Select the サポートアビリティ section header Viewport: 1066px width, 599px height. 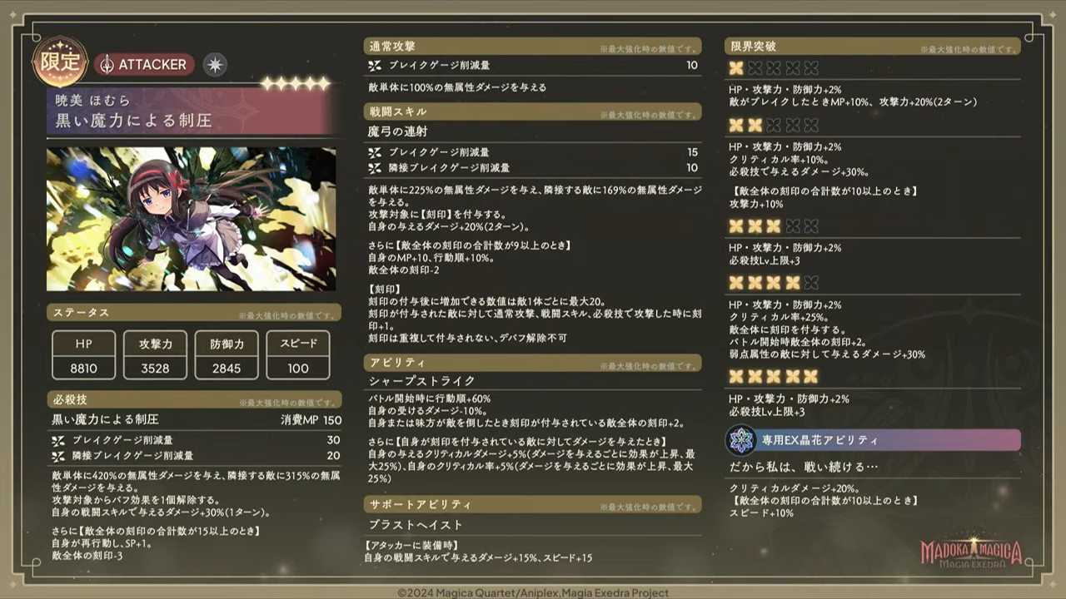tap(533, 504)
